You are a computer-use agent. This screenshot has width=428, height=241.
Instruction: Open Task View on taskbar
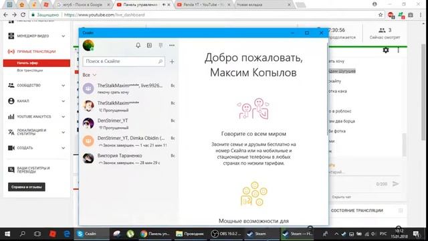point(37,234)
